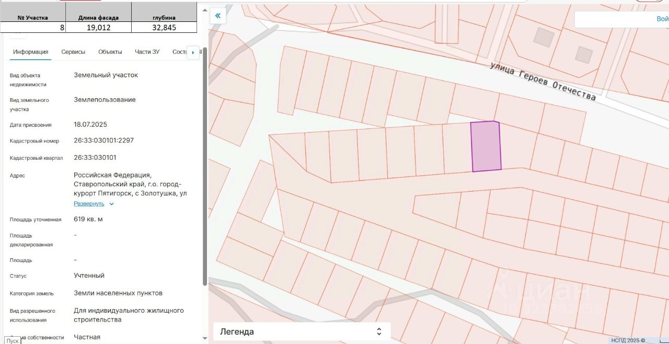The width and height of the screenshot is (669, 344).
Task: Click the chevron next to Развернуть
Action: click(x=111, y=204)
